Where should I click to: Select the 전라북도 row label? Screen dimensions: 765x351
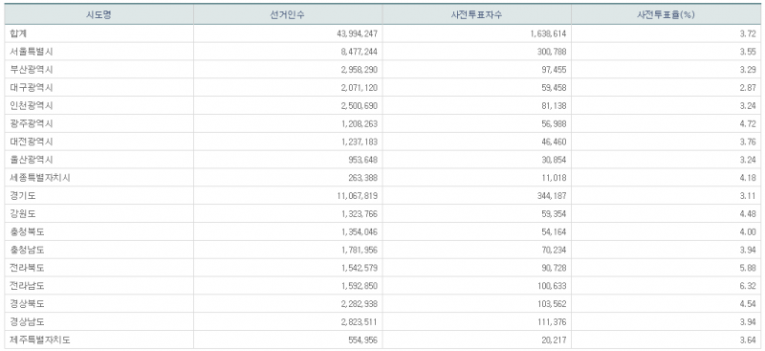27,269
